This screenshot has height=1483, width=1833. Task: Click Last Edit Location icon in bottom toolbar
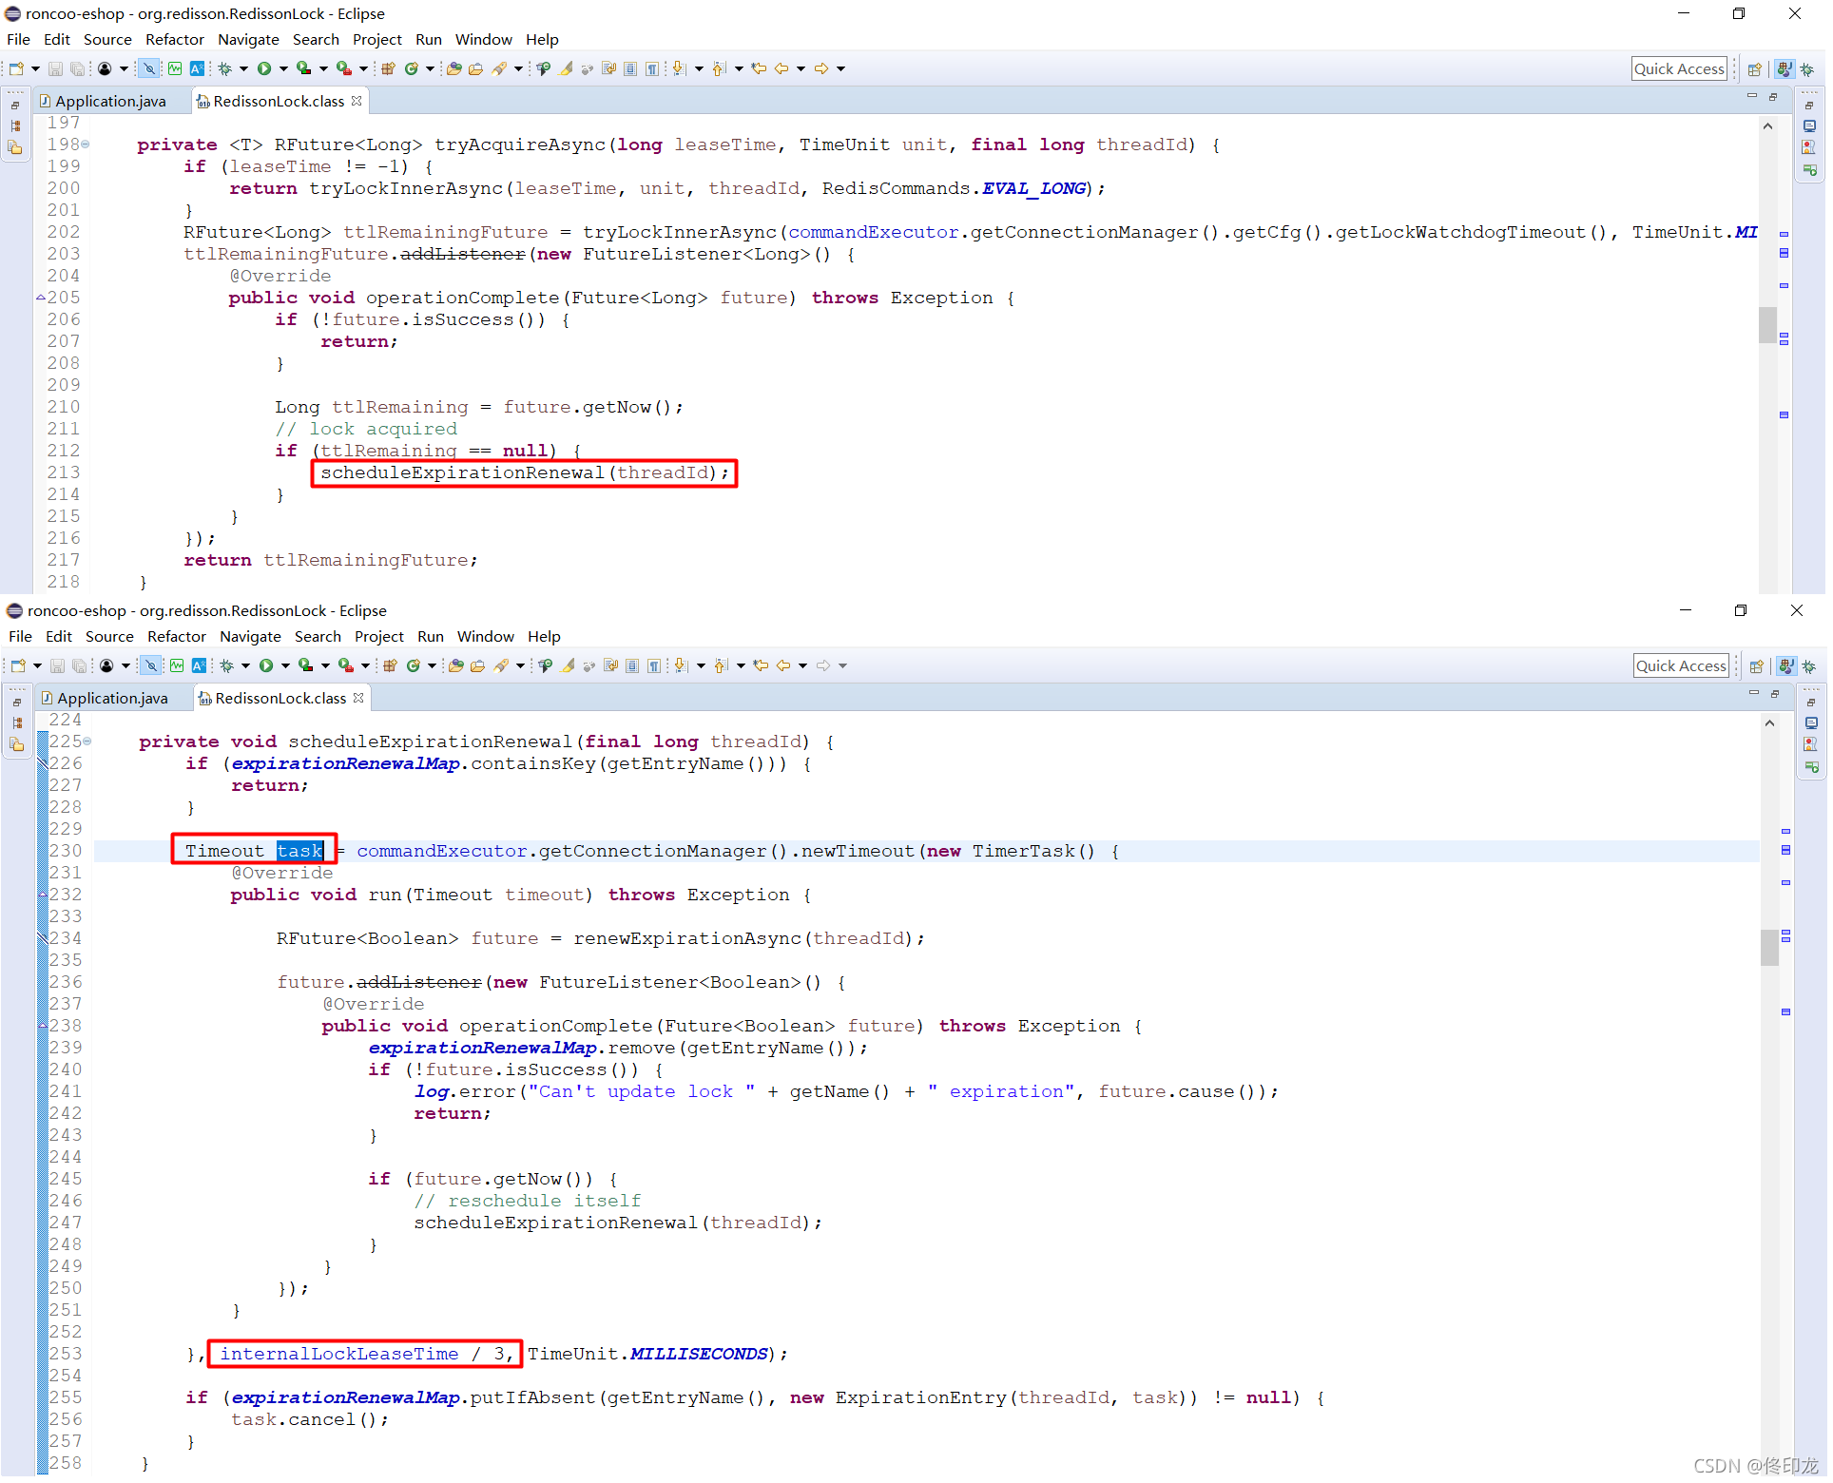tap(761, 666)
